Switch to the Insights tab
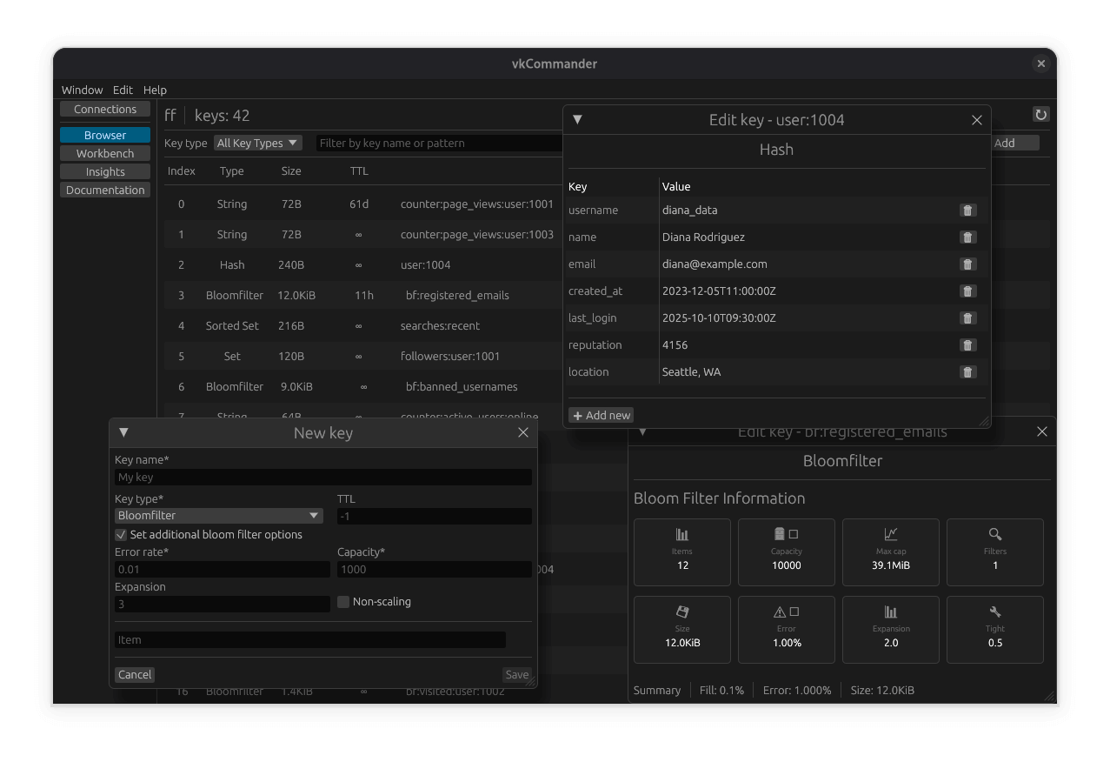1110x762 pixels. 104,171
